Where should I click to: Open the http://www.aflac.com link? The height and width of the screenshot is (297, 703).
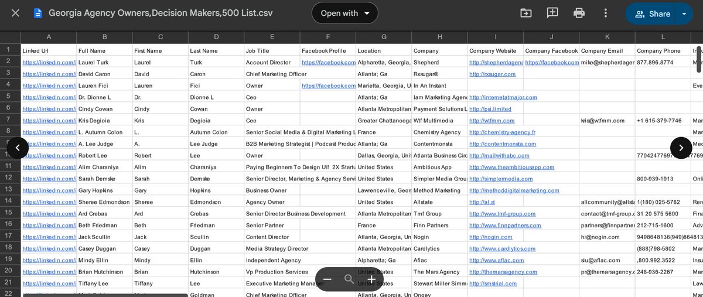(x=498, y=260)
